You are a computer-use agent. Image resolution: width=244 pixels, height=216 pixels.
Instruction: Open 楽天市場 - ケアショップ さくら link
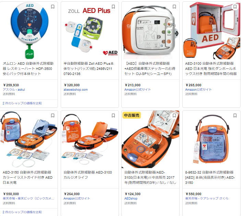(x=207, y=199)
